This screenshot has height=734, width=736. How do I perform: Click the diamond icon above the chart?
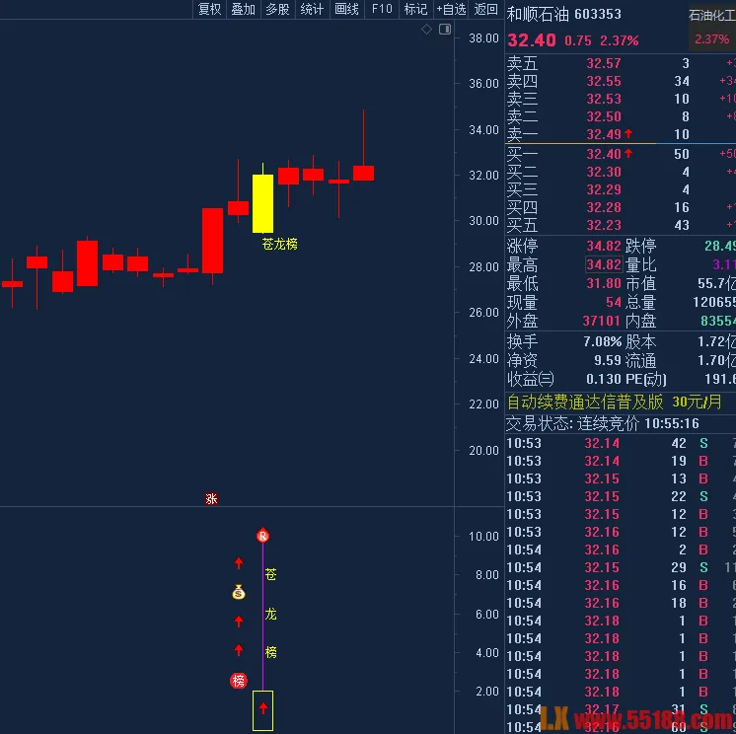pyautogui.click(x=426, y=30)
